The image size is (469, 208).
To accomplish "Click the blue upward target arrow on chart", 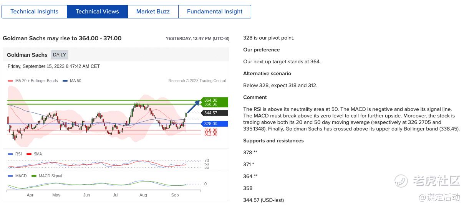I will pyautogui.click(x=193, y=107).
